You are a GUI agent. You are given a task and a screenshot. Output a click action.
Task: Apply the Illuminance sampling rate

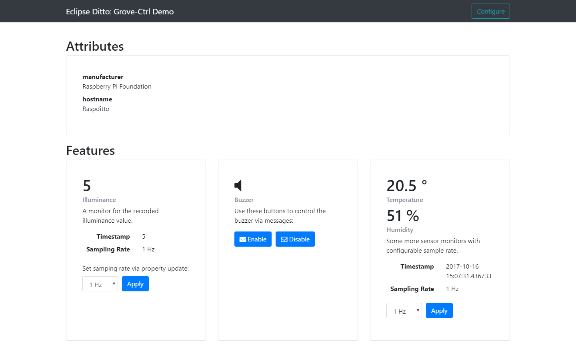click(135, 284)
